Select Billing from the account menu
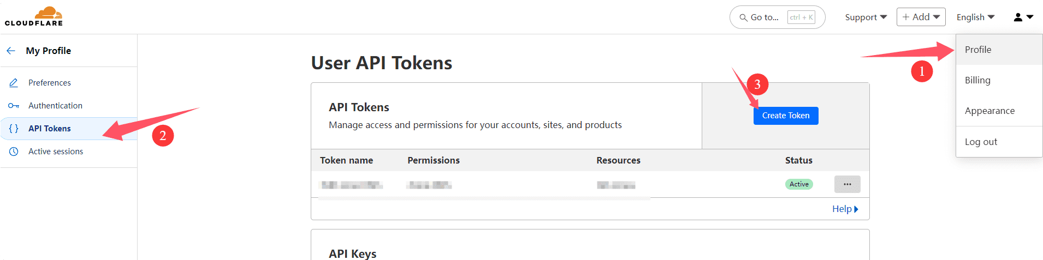This screenshot has height=260, width=1043. (977, 80)
